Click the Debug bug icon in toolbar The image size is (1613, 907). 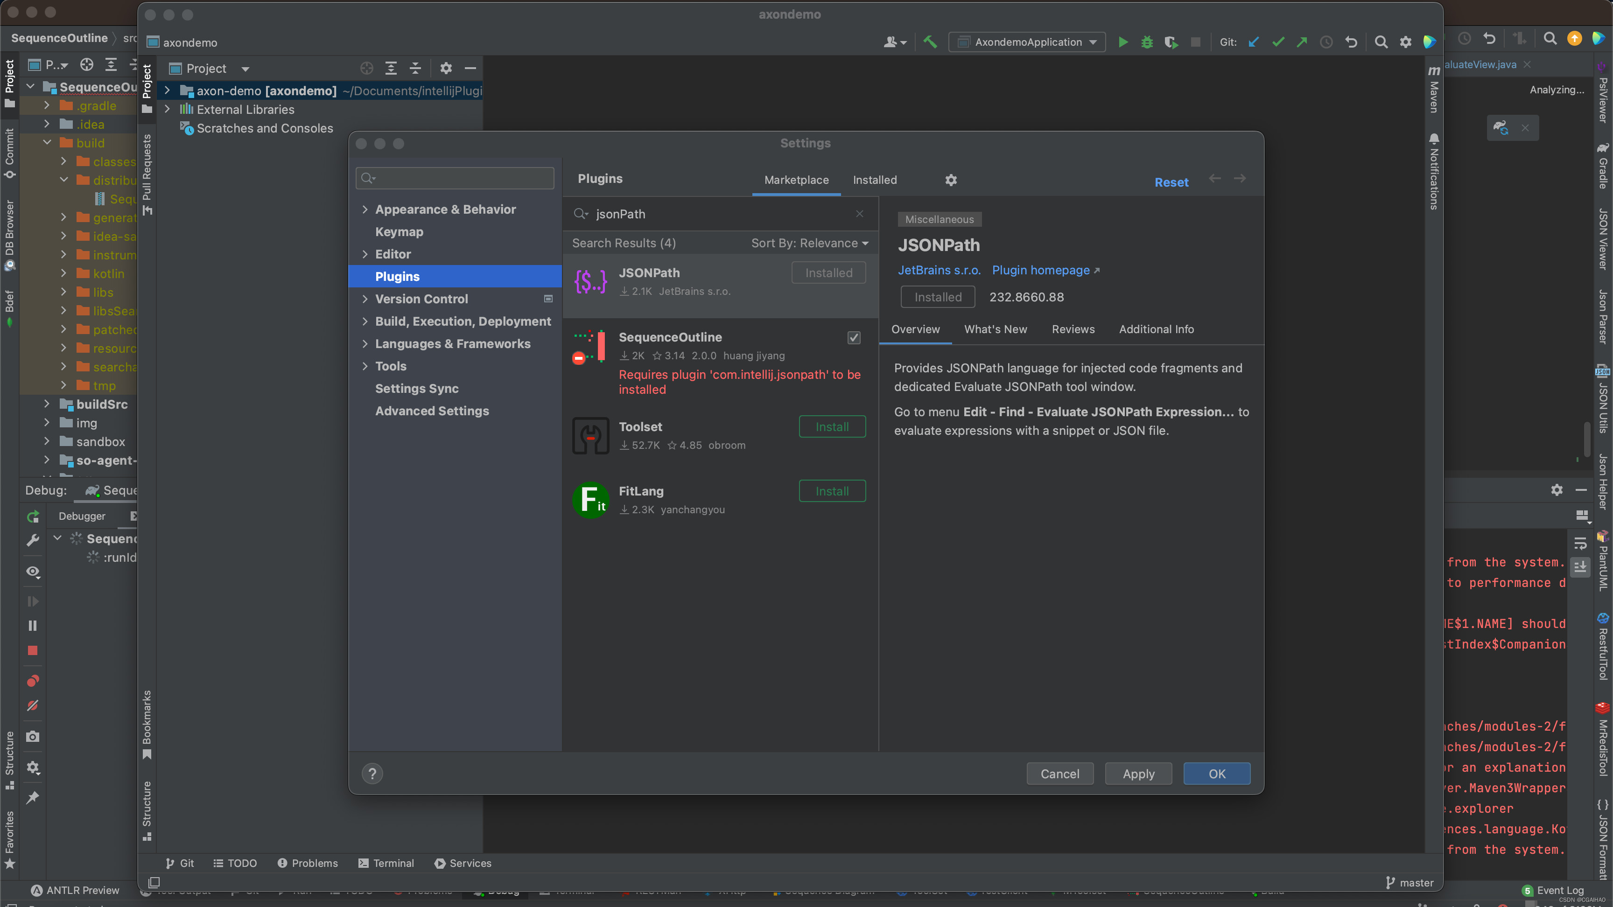point(1146,42)
